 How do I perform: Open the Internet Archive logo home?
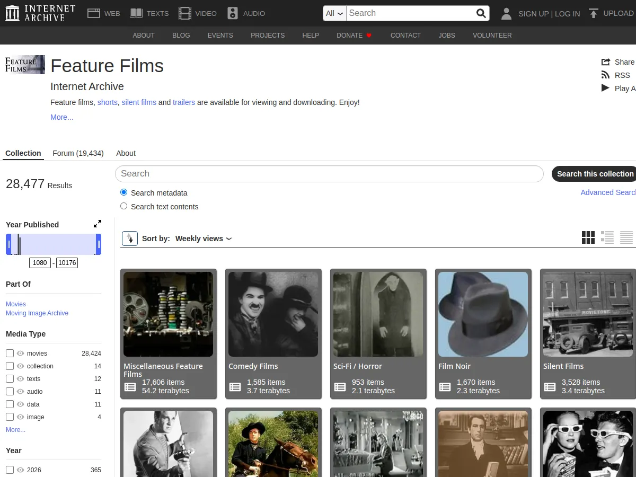coord(40,13)
